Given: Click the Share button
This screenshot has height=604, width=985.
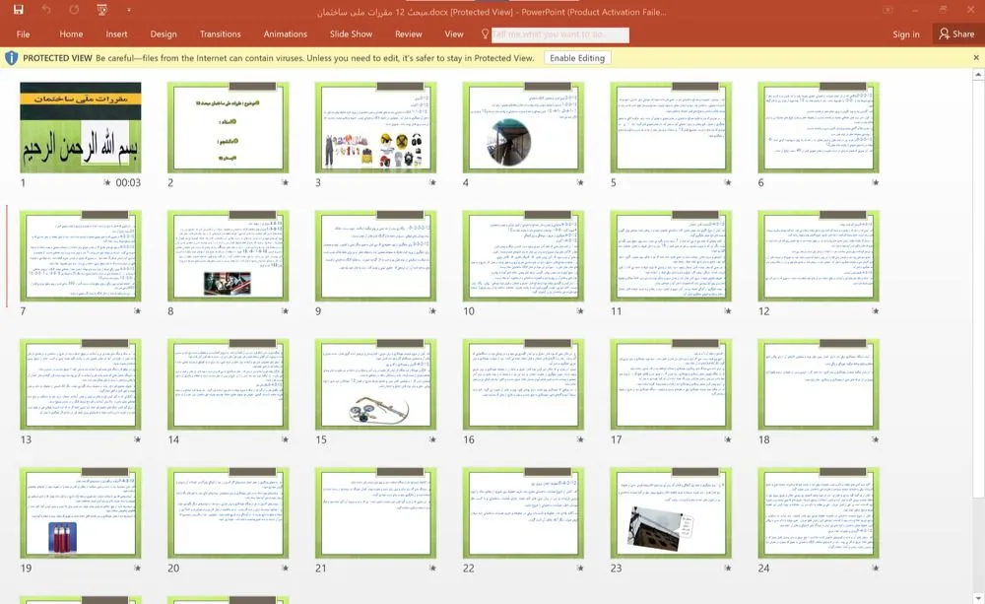Looking at the screenshot, I should [955, 34].
